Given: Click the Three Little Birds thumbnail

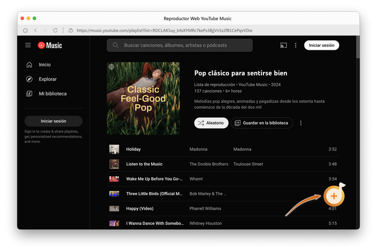Looking at the screenshot, I should (114, 194).
